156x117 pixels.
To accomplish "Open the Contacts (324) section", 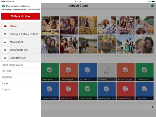I will tap(21, 58).
